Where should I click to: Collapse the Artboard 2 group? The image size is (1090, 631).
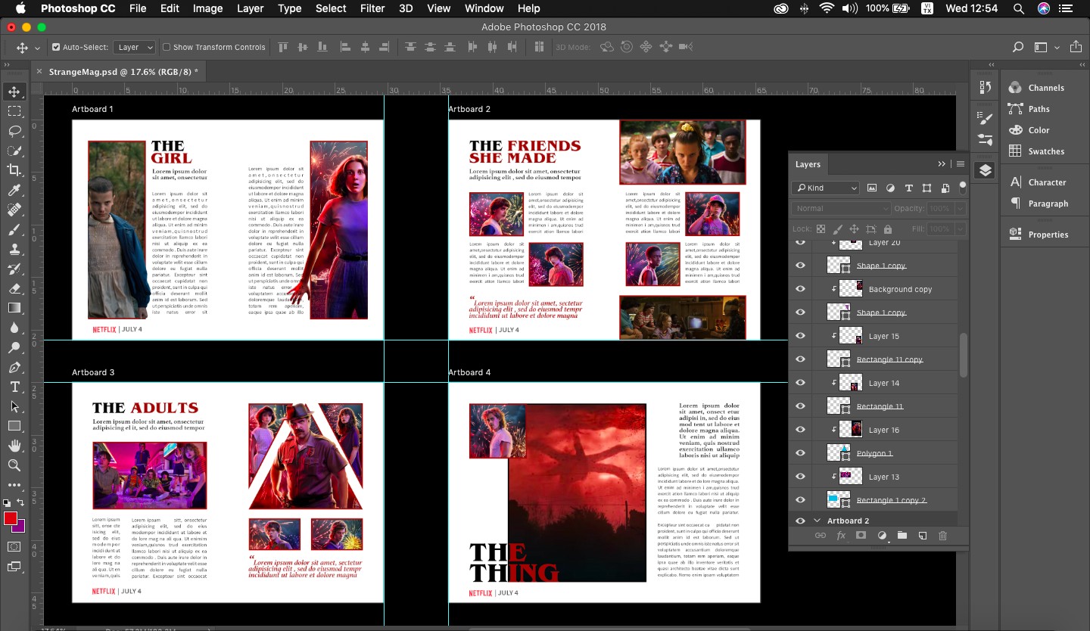817,521
